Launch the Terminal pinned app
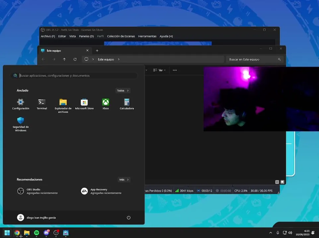The image size is (319, 238). click(42, 104)
